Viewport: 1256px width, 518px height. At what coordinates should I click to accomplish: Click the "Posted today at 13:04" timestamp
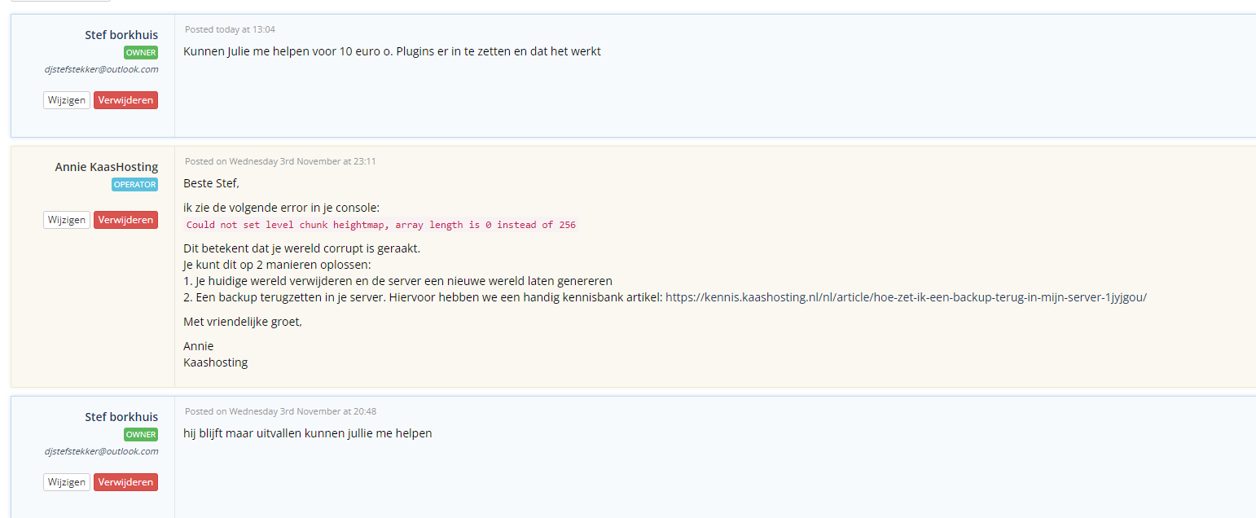[230, 29]
